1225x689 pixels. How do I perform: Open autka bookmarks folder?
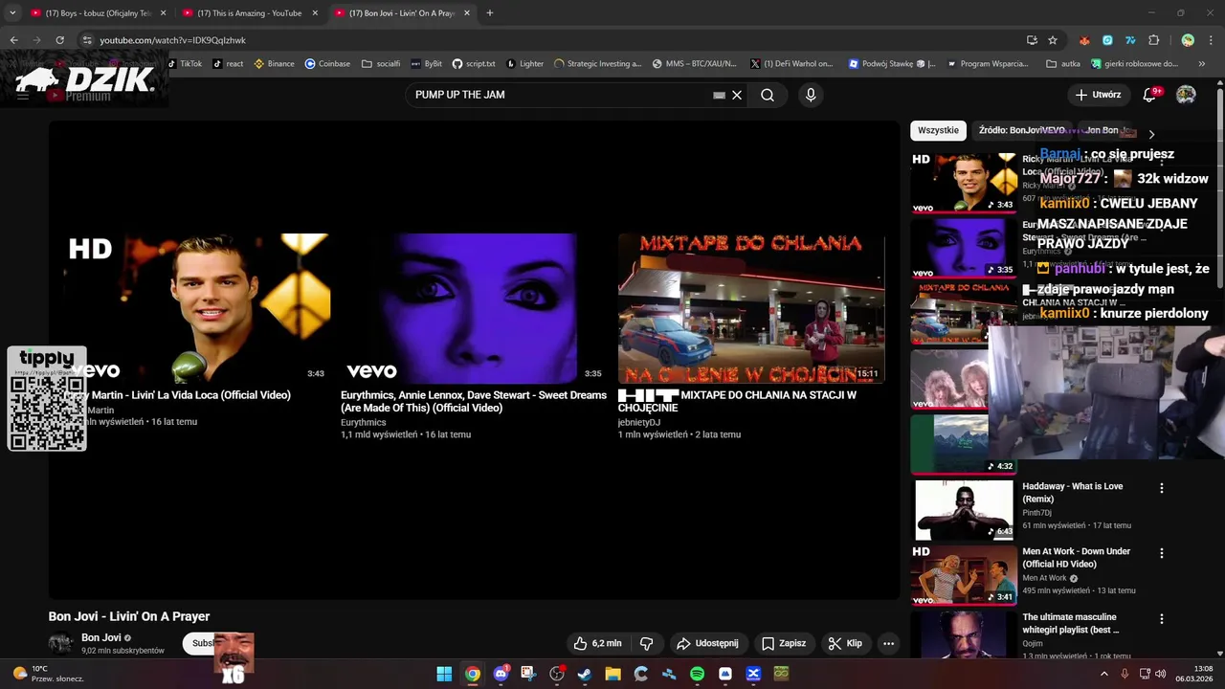click(1063, 64)
